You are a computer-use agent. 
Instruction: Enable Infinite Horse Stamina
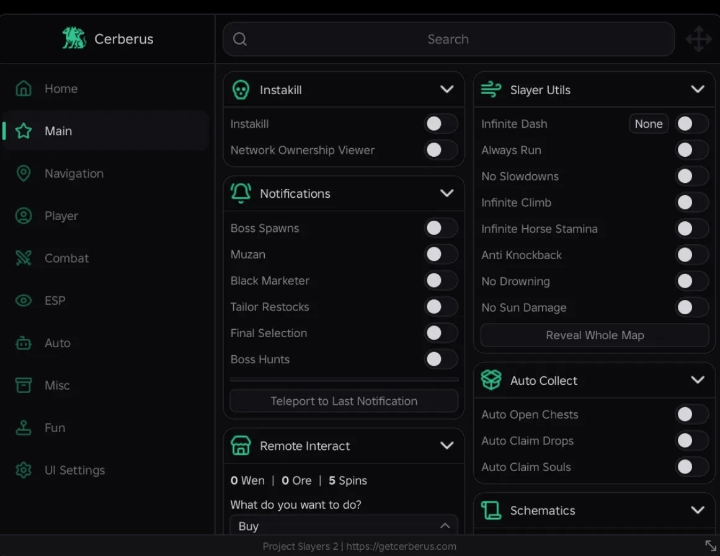click(x=691, y=228)
